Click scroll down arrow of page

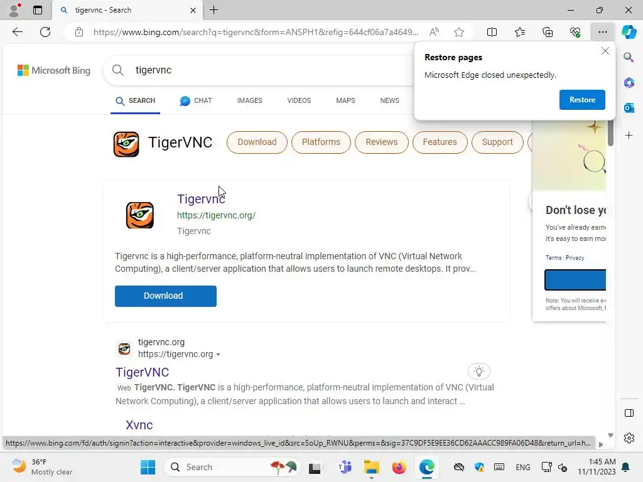click(x=610, y=436)
